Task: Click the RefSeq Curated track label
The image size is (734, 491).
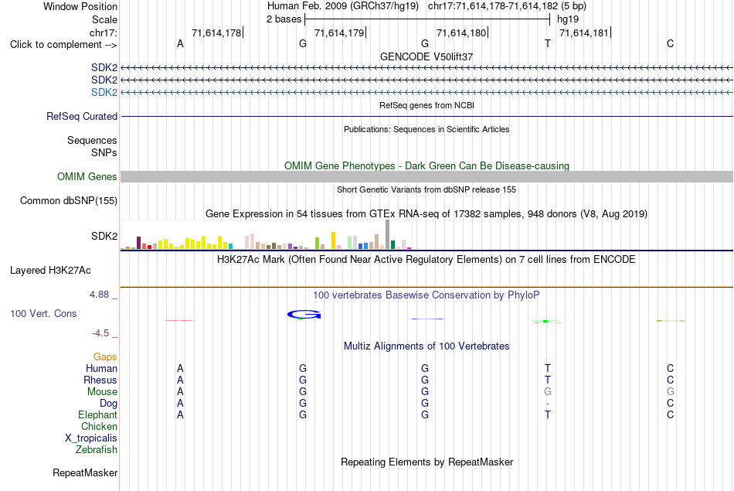Action: pyautogui.click(x=82, y=116)
